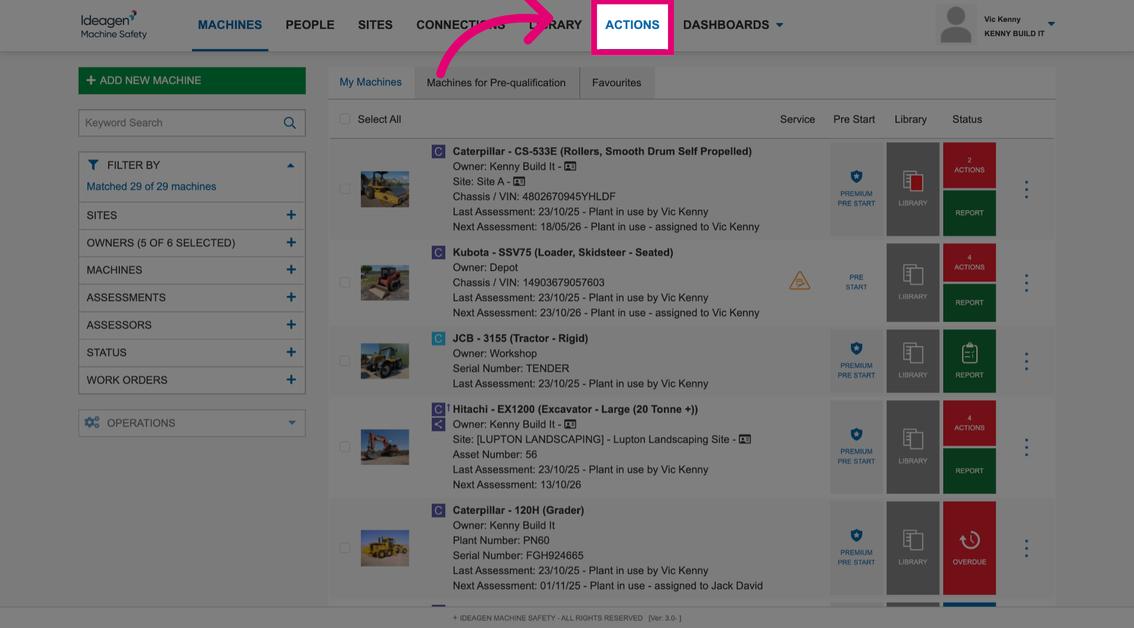Open Library for Kubota SSV75

913,282
